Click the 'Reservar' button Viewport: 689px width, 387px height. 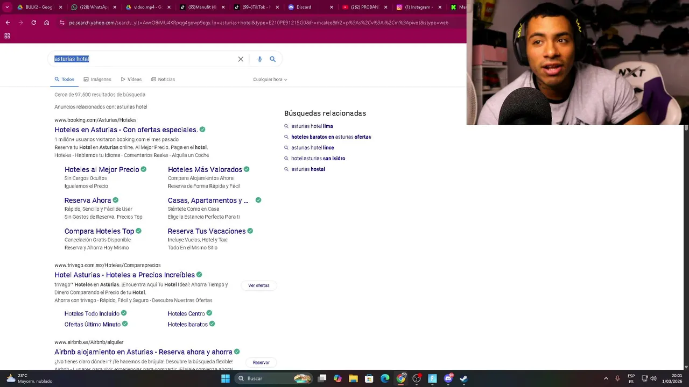click(261, 362)
